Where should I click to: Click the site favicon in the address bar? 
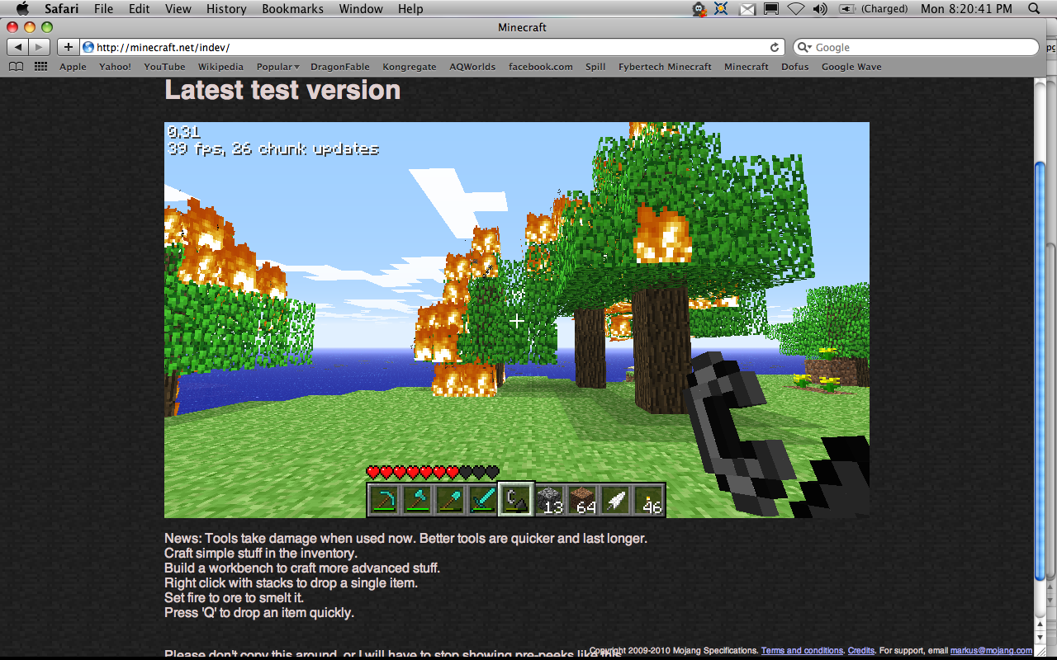pos(88,47)
